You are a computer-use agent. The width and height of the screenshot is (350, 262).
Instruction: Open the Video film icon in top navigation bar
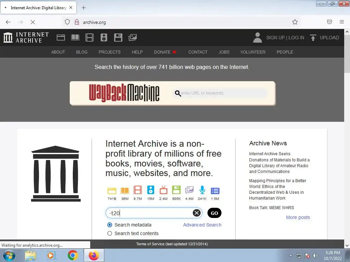(90, 38)
